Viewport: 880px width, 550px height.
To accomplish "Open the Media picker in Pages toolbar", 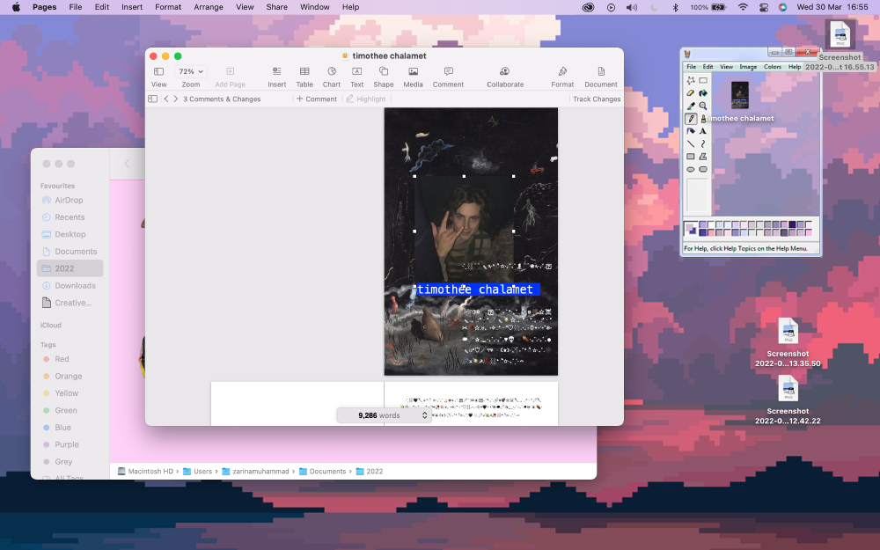I will click(413, 77).
